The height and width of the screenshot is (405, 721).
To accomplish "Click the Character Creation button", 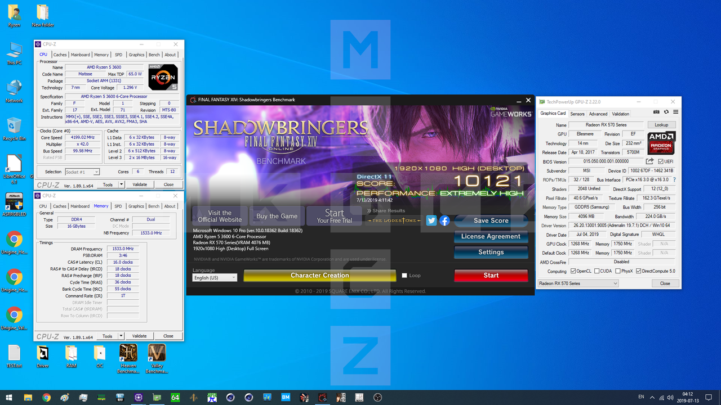I will point(319,276).
